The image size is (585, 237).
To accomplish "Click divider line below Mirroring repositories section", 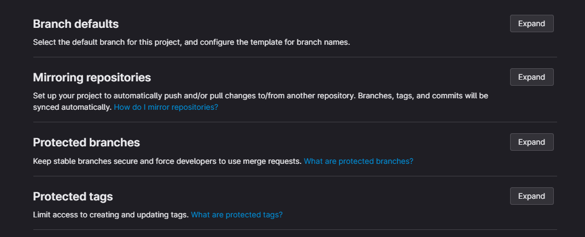I will pyautogui.click(x=295, y=122).
